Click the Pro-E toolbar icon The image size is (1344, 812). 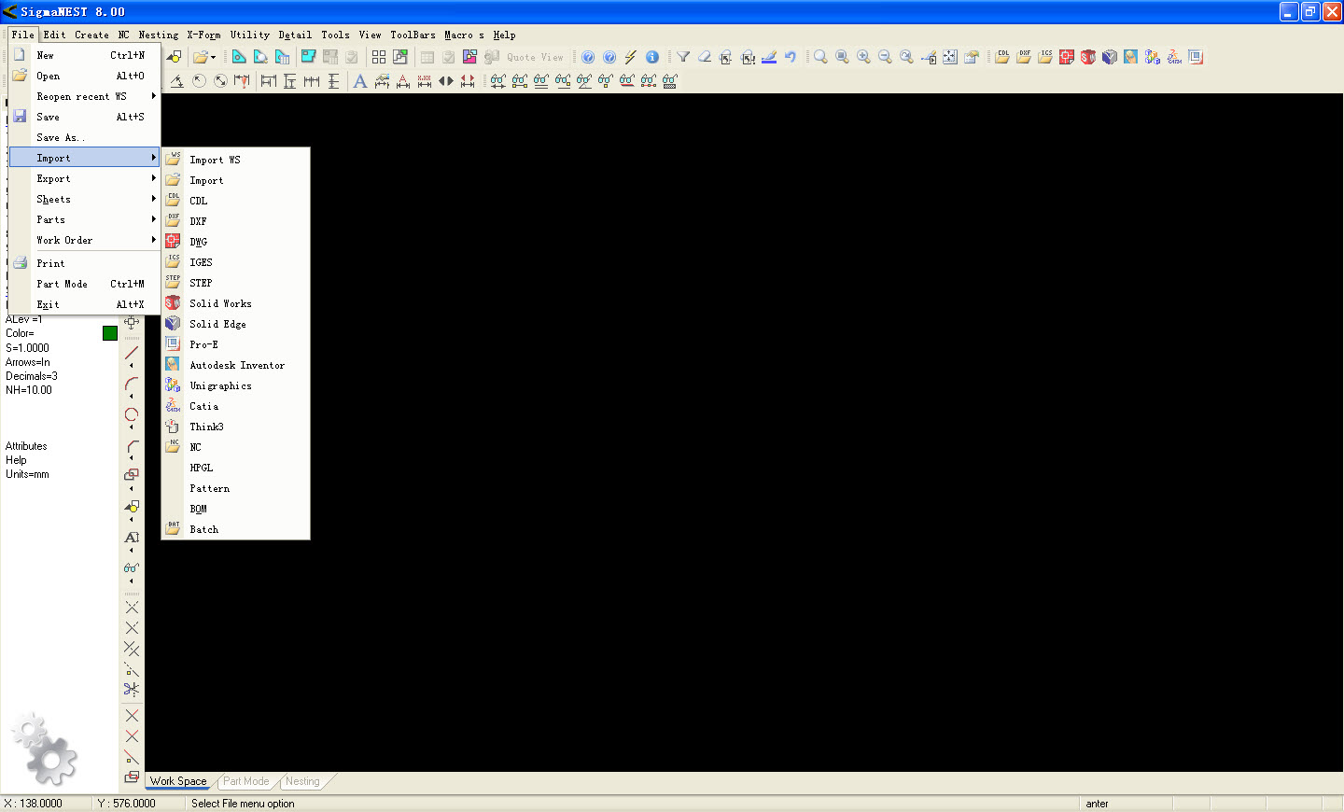(1196, 57)
